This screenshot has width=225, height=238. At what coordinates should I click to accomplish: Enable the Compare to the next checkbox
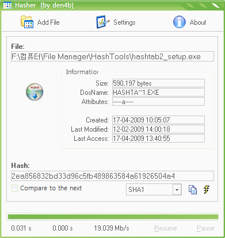15,188
